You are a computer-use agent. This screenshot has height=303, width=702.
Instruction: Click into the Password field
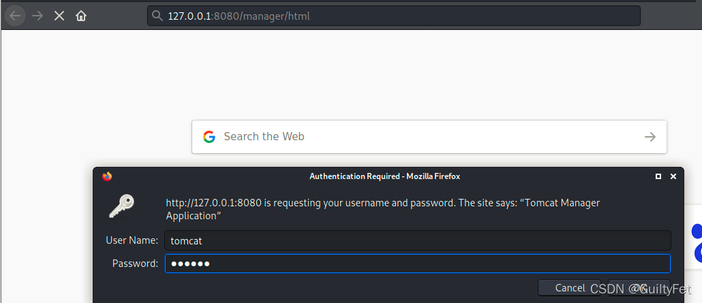[417, 264]
